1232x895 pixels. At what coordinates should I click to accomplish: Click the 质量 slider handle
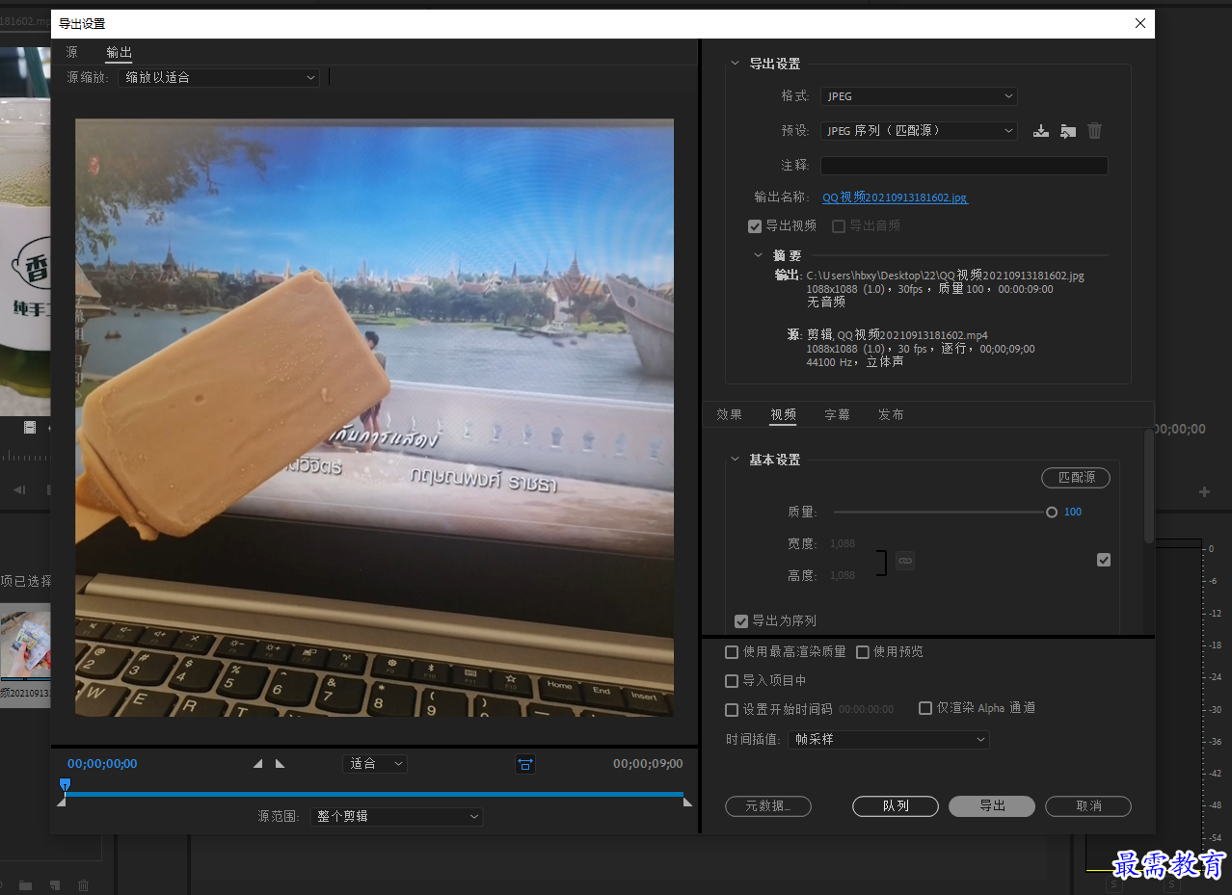click(1052, 513)
